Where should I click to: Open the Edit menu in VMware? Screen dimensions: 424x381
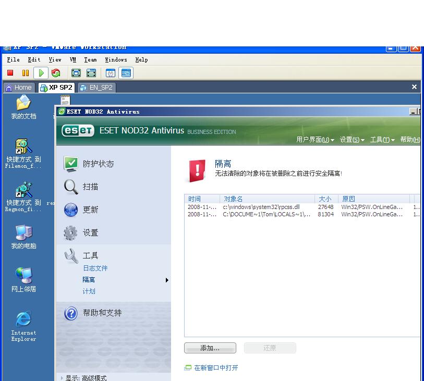point(34,60)
